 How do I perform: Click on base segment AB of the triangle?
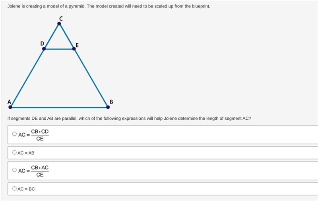coord(59,107)
